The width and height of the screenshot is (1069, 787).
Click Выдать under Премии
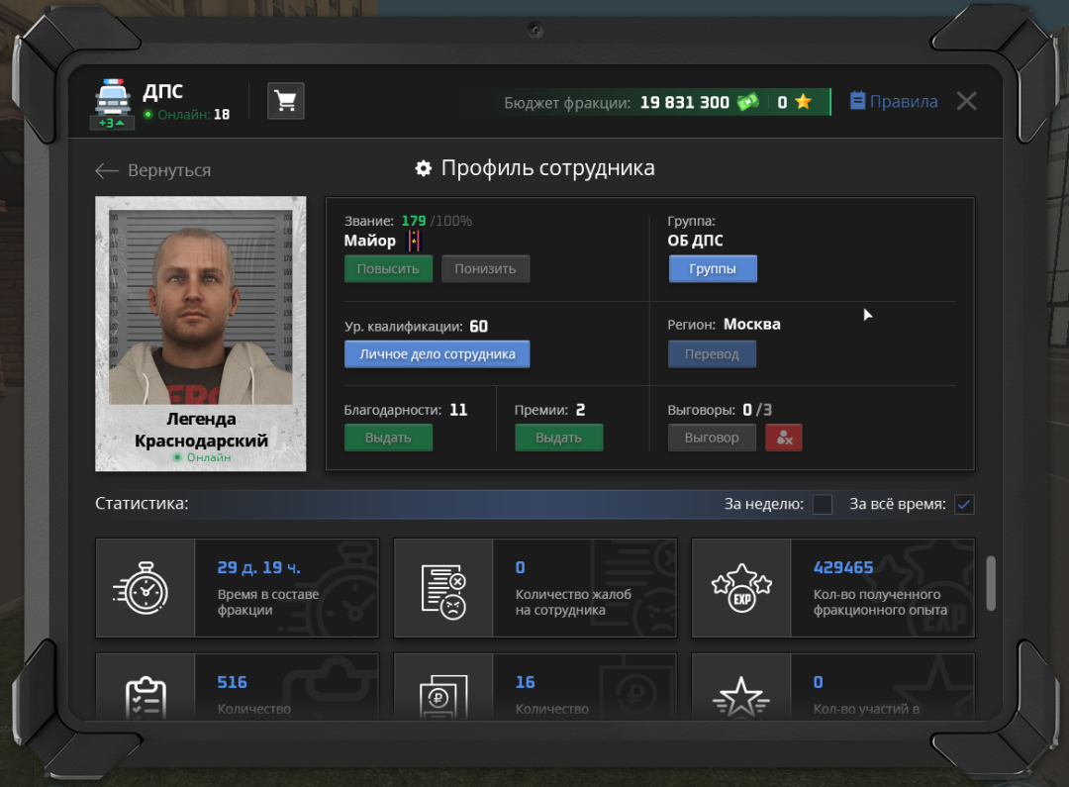(558, 438)
